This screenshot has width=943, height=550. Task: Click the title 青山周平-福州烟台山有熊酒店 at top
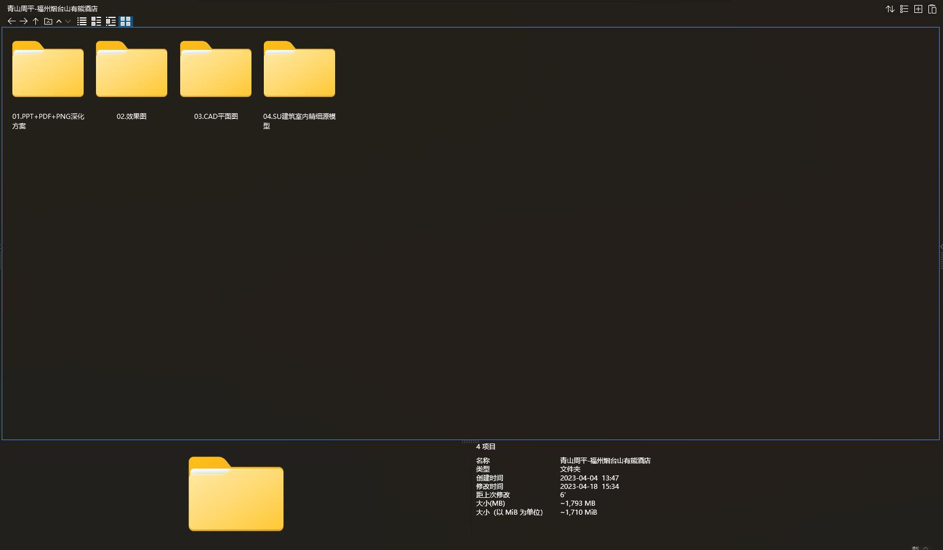click(x=52, y=8)
